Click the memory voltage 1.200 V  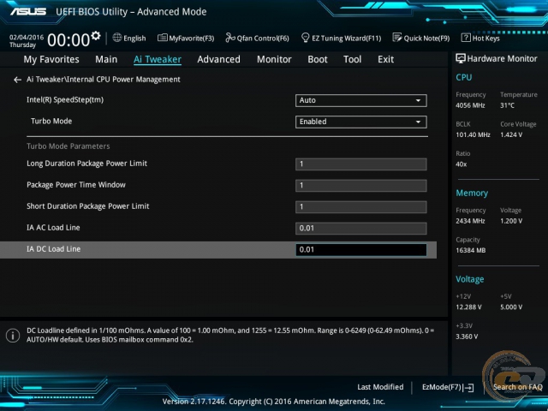[x=511, y=221]
